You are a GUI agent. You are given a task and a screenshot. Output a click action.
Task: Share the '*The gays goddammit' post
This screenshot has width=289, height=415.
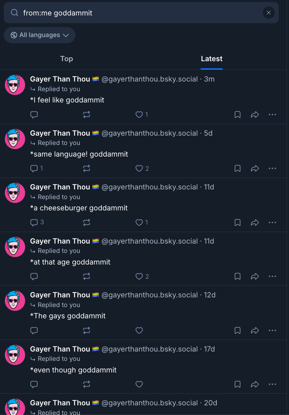255,330
